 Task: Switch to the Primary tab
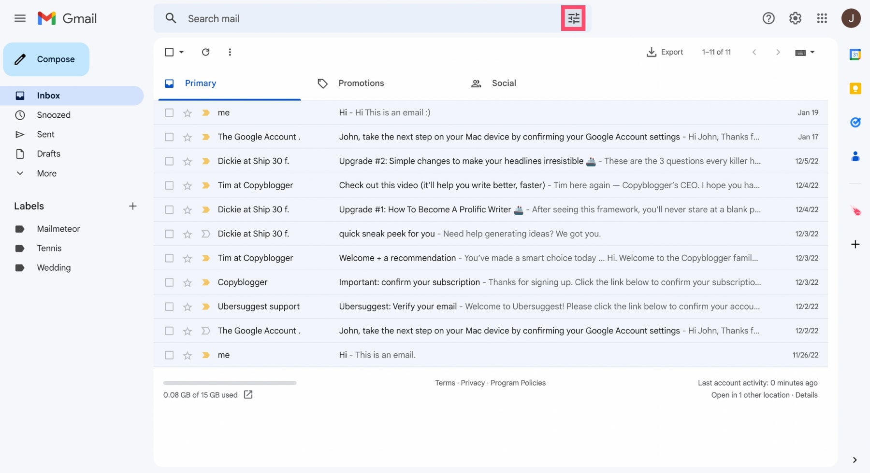pos(230,83)
